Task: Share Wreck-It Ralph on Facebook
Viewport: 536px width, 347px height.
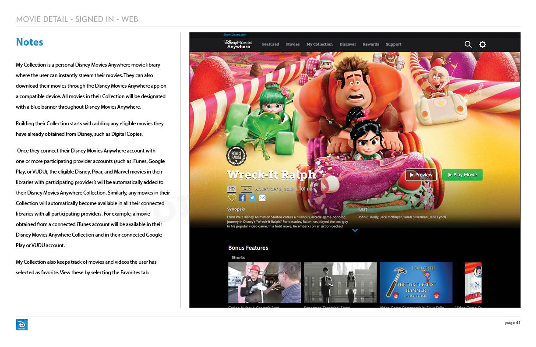Action: [x=242, y=198]
